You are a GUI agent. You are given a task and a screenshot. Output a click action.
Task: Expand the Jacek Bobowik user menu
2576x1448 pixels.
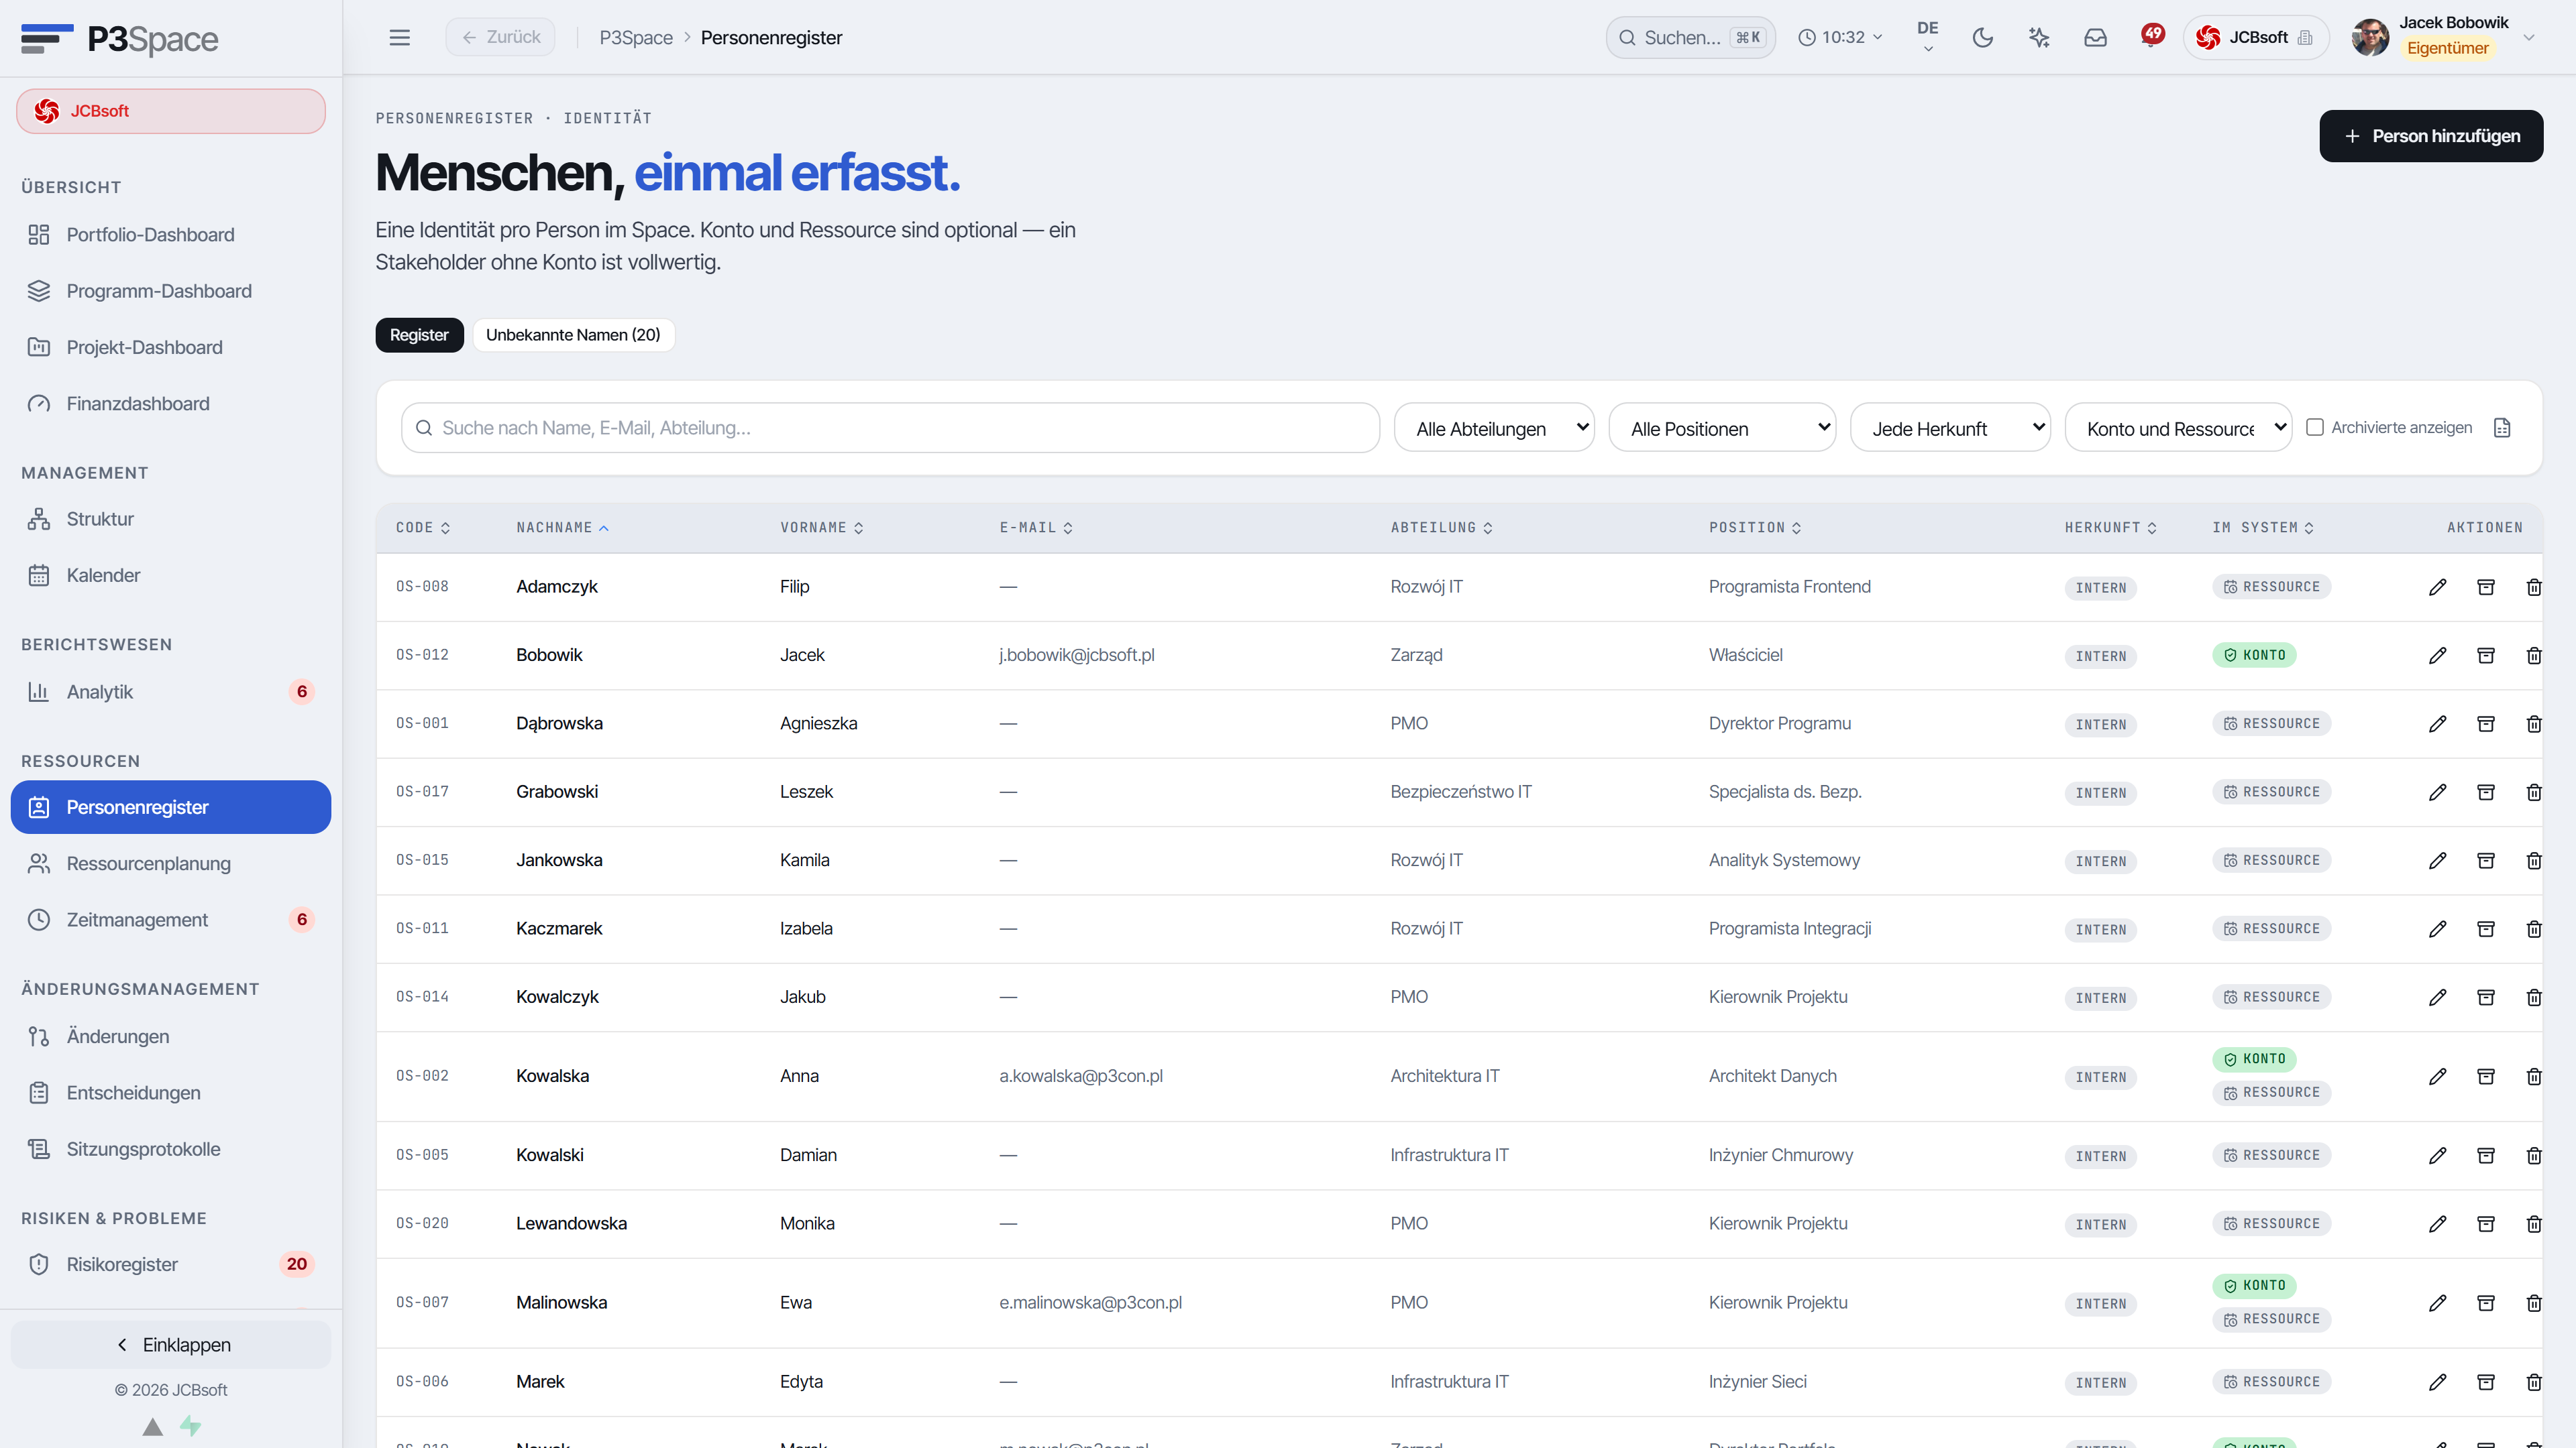point(2445,37)
